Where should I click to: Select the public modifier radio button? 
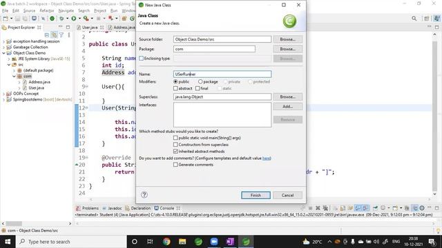coord(175,81)
